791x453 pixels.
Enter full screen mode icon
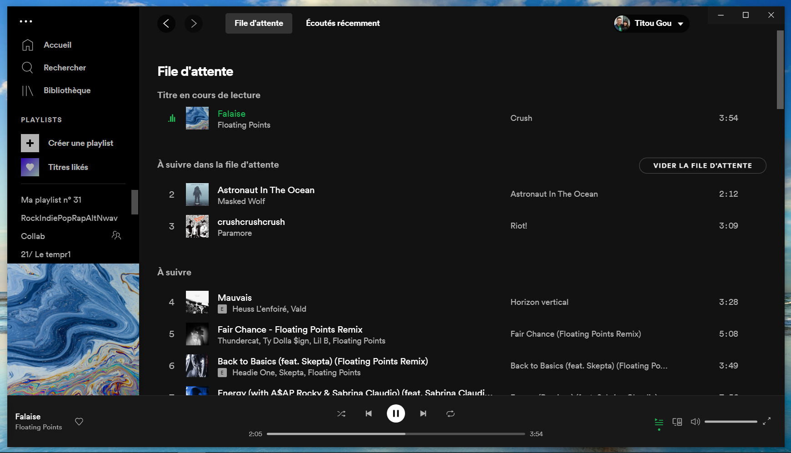[x=767, y=421]
